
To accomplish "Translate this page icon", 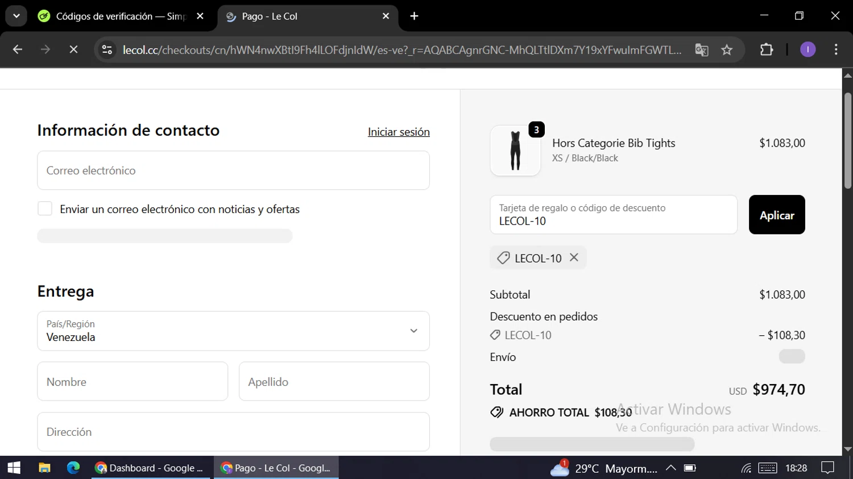I will [702, 50].
